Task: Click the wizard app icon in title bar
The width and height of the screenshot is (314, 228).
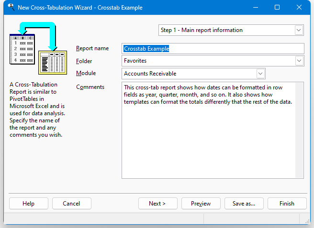Action: pos(11,7)
